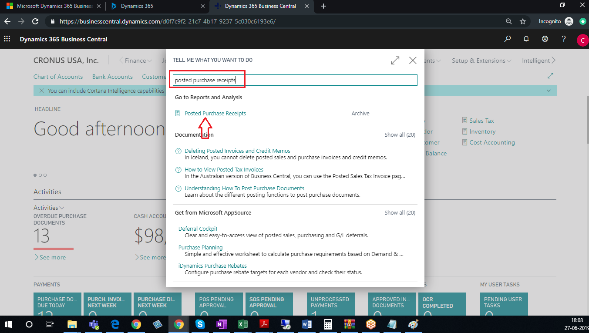Open Purchase Planning app listing
The width and height of the screenshot is (589, 333).
pyautogui.click(x=200, y=247)
